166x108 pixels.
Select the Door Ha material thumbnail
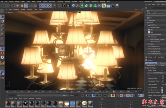[8, 103]
